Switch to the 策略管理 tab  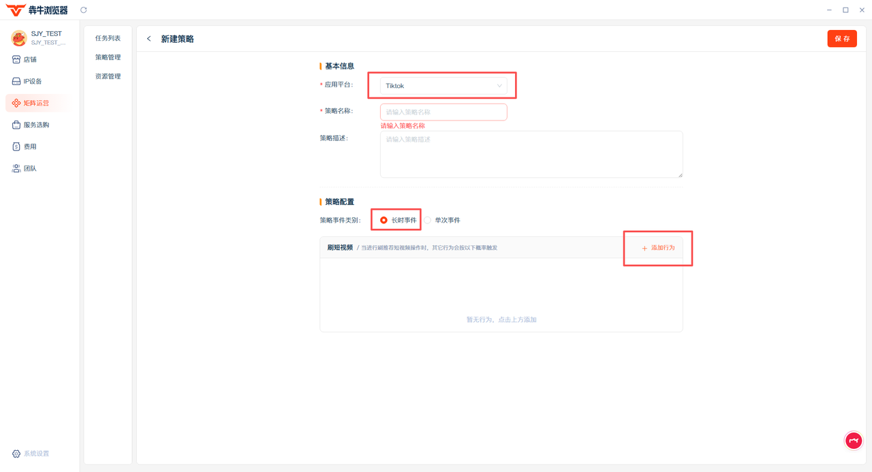(108, 57)
